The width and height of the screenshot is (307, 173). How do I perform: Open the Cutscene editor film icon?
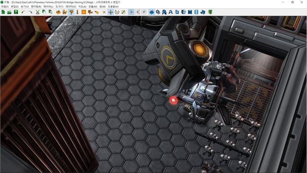(196, 12)
